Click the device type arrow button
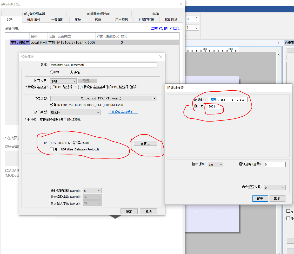Viewport: 294px width, 254px height. tap(155, 98)
